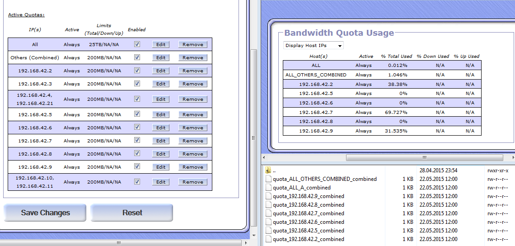
Task: Open the parent folder ".." icon
Action: point(268,170)
